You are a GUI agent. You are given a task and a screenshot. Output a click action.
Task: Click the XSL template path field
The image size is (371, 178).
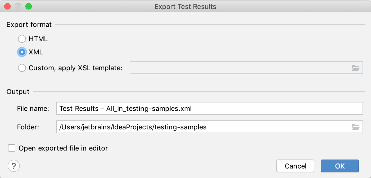pyautogui.click(x=238, y=68)
